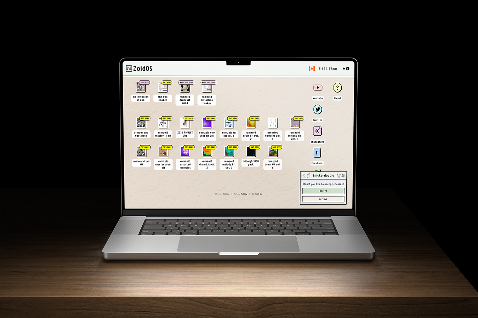Open the About question mark icon
Viewport: 478px width, 318px height.
(x=337, y=88)
